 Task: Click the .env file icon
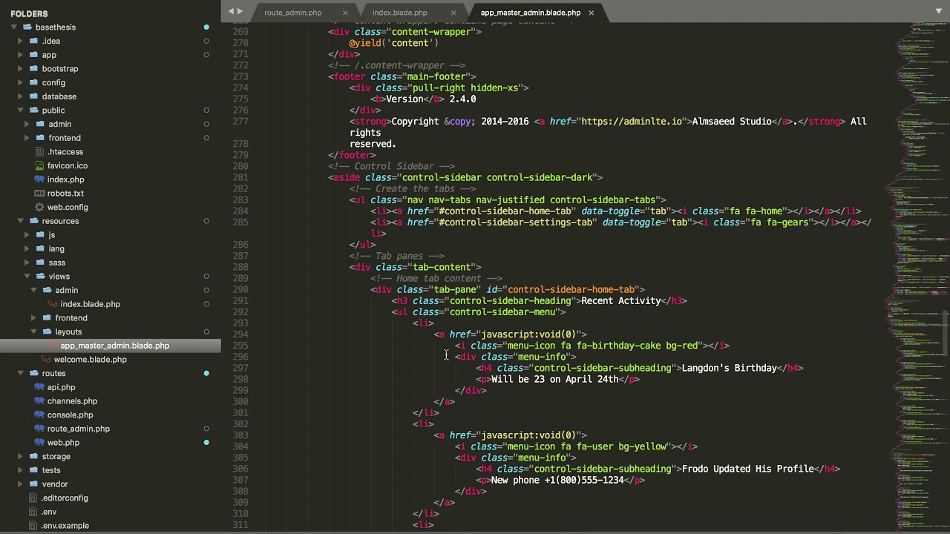[33, 512]
